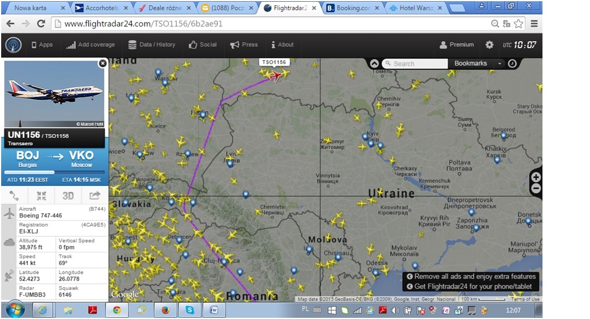
Task: Switch to the Booking.com tab
Action: [x=352, y=8]
